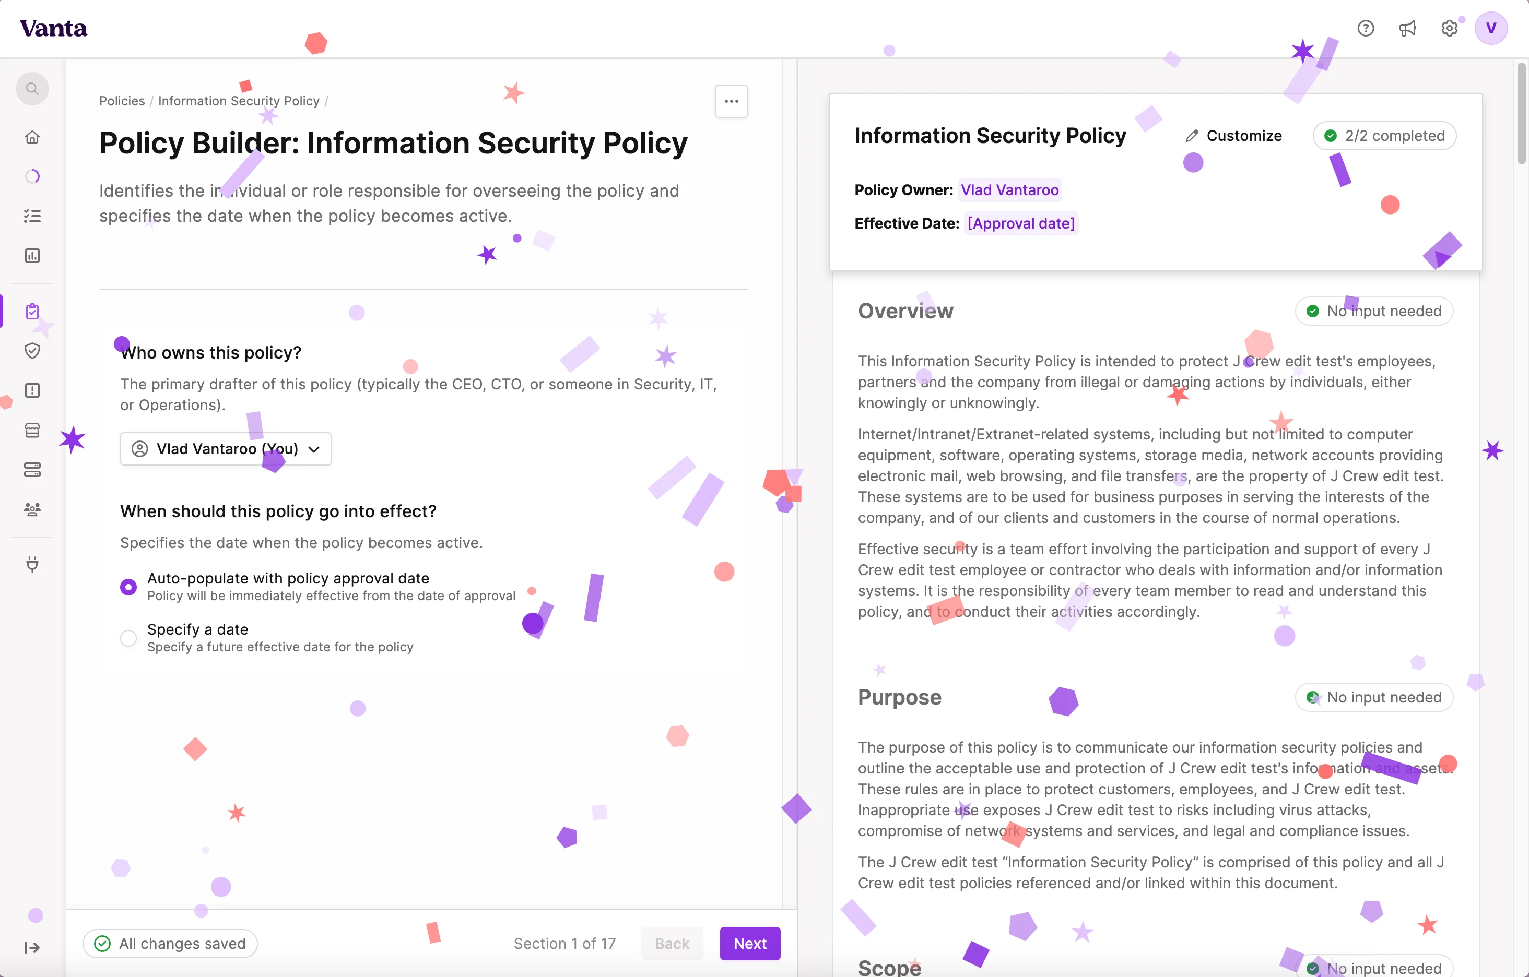Screen dimensions: 1529x977
Task: Click the Overview section heading
Action: pos(905,311)
